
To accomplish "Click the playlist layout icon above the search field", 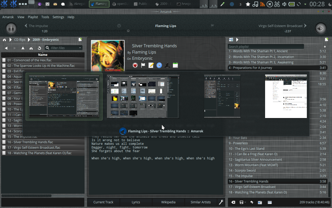I will click(x=231, y=40).
